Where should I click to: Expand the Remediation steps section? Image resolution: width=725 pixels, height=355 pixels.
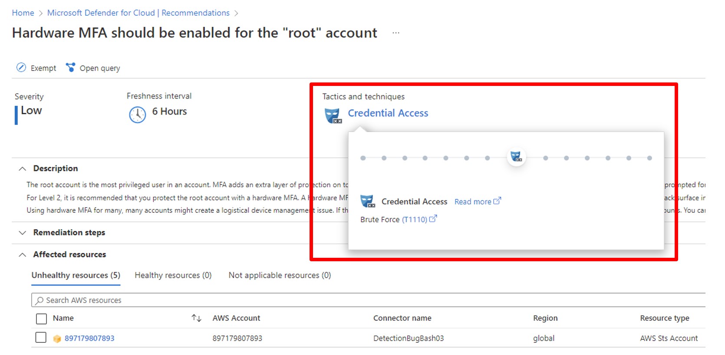23,233
